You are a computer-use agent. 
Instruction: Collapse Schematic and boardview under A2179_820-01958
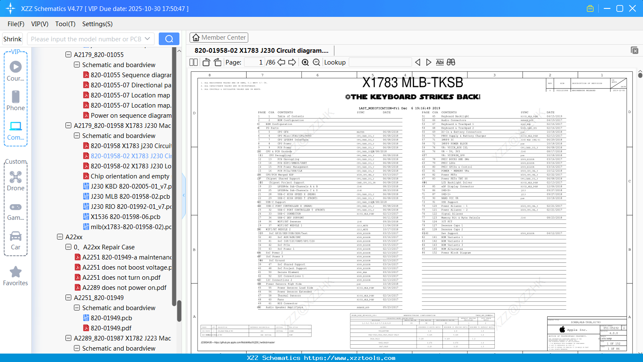tap(77, 135)
